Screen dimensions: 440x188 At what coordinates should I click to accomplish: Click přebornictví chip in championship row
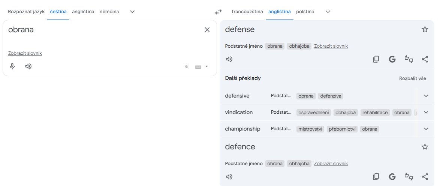[342, 129]
